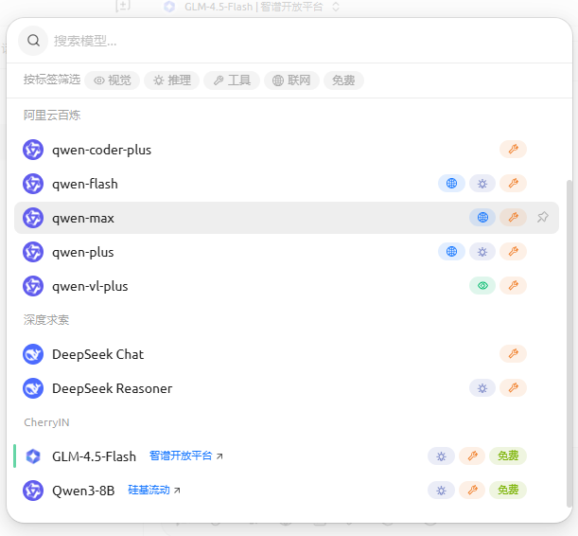Click DeepSeek Reasoner wrench tool icon

(513, 387)
